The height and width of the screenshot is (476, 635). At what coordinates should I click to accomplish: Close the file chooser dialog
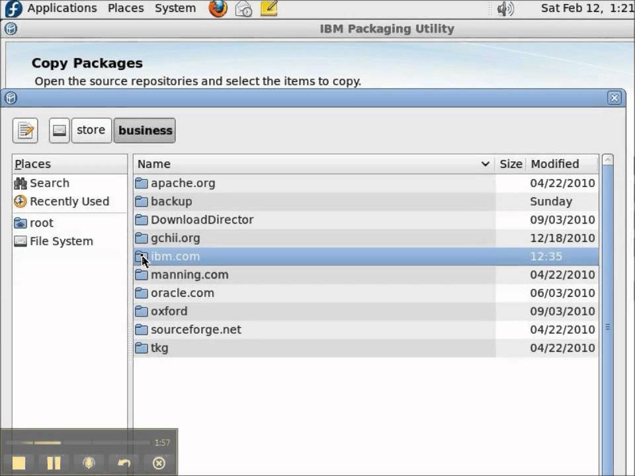[x=614, y=98]
